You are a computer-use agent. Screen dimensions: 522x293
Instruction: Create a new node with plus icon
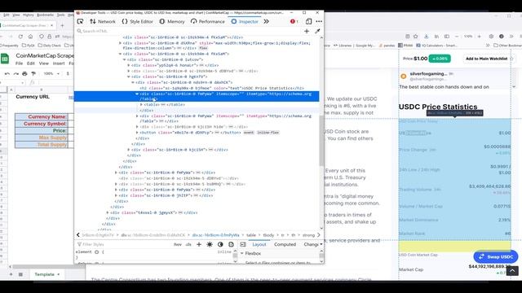(307, 31)
